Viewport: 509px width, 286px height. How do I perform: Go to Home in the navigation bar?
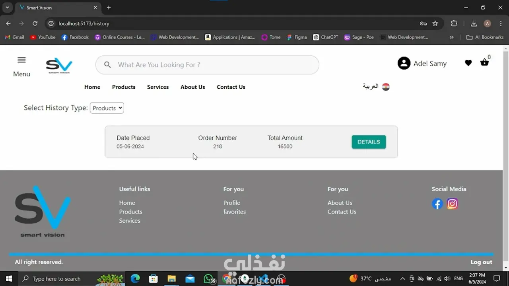[x=92, y=87]
